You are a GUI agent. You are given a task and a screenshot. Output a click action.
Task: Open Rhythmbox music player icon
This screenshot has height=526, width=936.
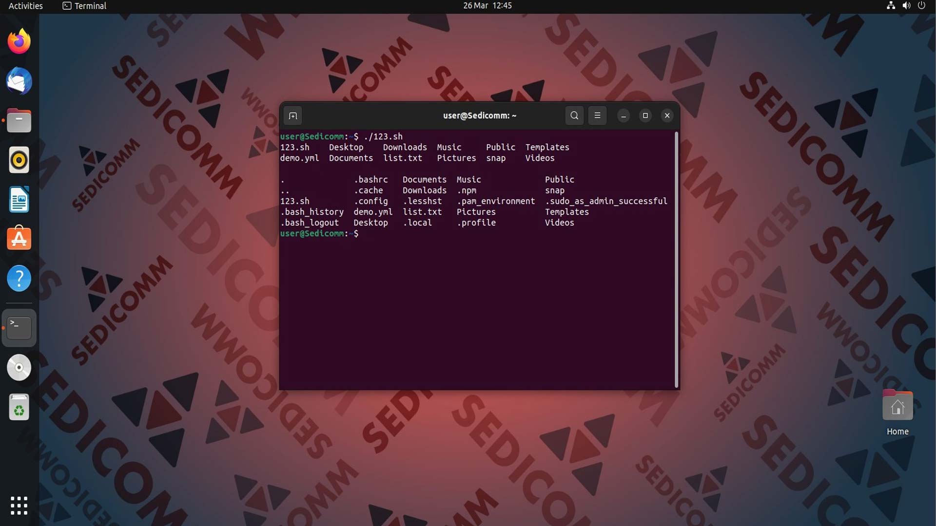click(19, 160)
